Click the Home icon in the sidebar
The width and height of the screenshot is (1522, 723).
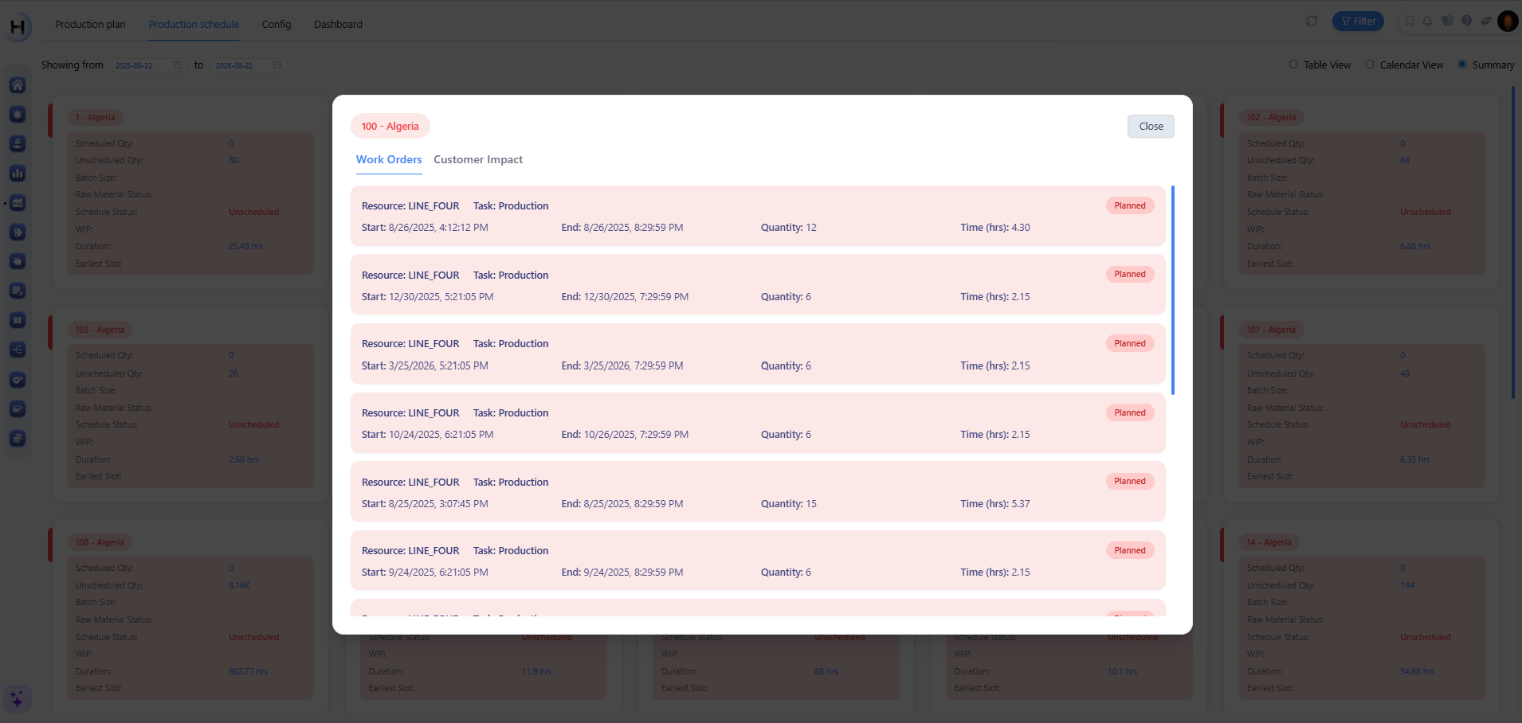(18, 85)
